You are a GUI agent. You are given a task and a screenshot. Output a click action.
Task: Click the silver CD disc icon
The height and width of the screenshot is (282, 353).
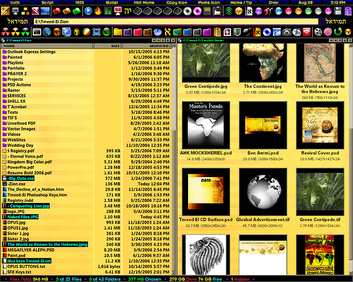188,11
